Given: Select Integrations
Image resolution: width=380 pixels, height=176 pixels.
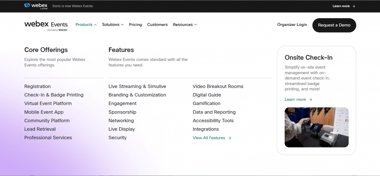Looking at the screenshot, I should pyautogui.click(x=206, y=129).
